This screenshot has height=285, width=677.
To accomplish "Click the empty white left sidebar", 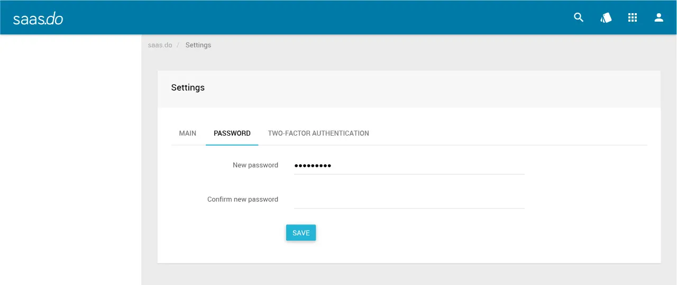I will (70, 158).
